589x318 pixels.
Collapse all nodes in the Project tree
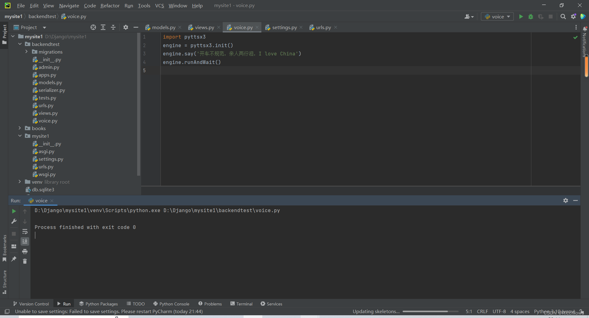click(113, 27)
